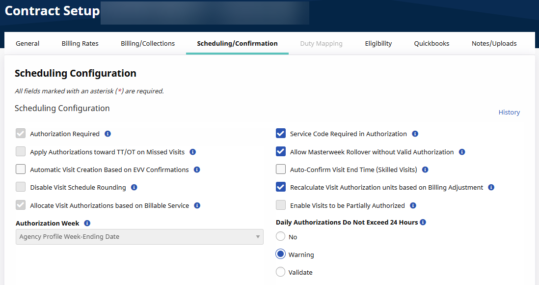Switch to the Billing Rates tab
539x285 pixels.
pos(80,43)
